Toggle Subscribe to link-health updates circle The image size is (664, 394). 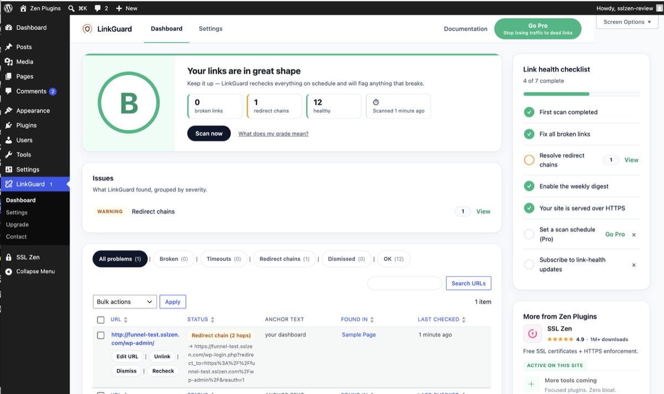tap(529, 265)
